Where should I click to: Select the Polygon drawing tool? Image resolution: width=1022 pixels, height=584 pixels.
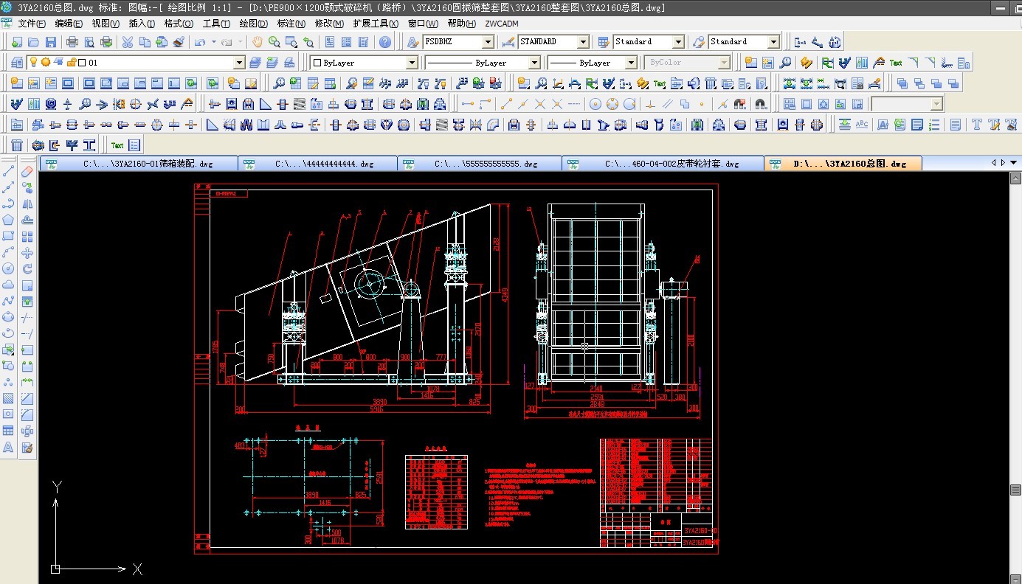click(x=9, y=220)
